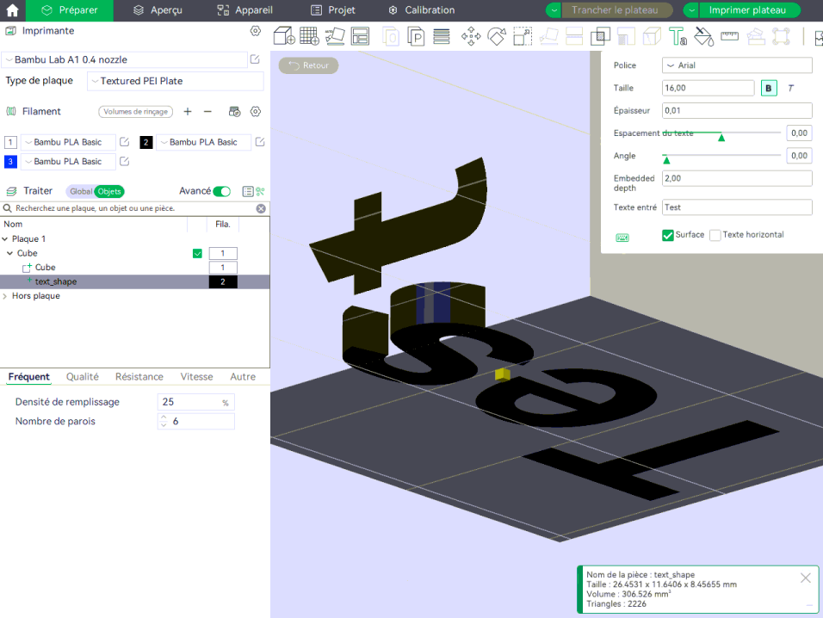
Task: Toggle the Text shape tool icon
Action: (x=678, y=36)
